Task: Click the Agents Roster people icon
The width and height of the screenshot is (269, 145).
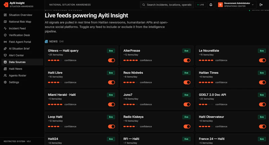Action: click(5, 75)
